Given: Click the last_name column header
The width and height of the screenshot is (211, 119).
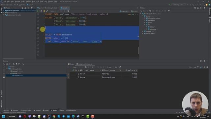Looking at the screenshot, I should pyautogui.click(x=109, y=70).
